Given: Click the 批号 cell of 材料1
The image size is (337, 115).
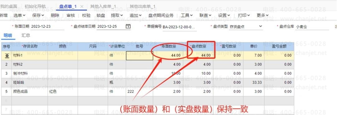Looking at the screenshot, I should 139,55.
